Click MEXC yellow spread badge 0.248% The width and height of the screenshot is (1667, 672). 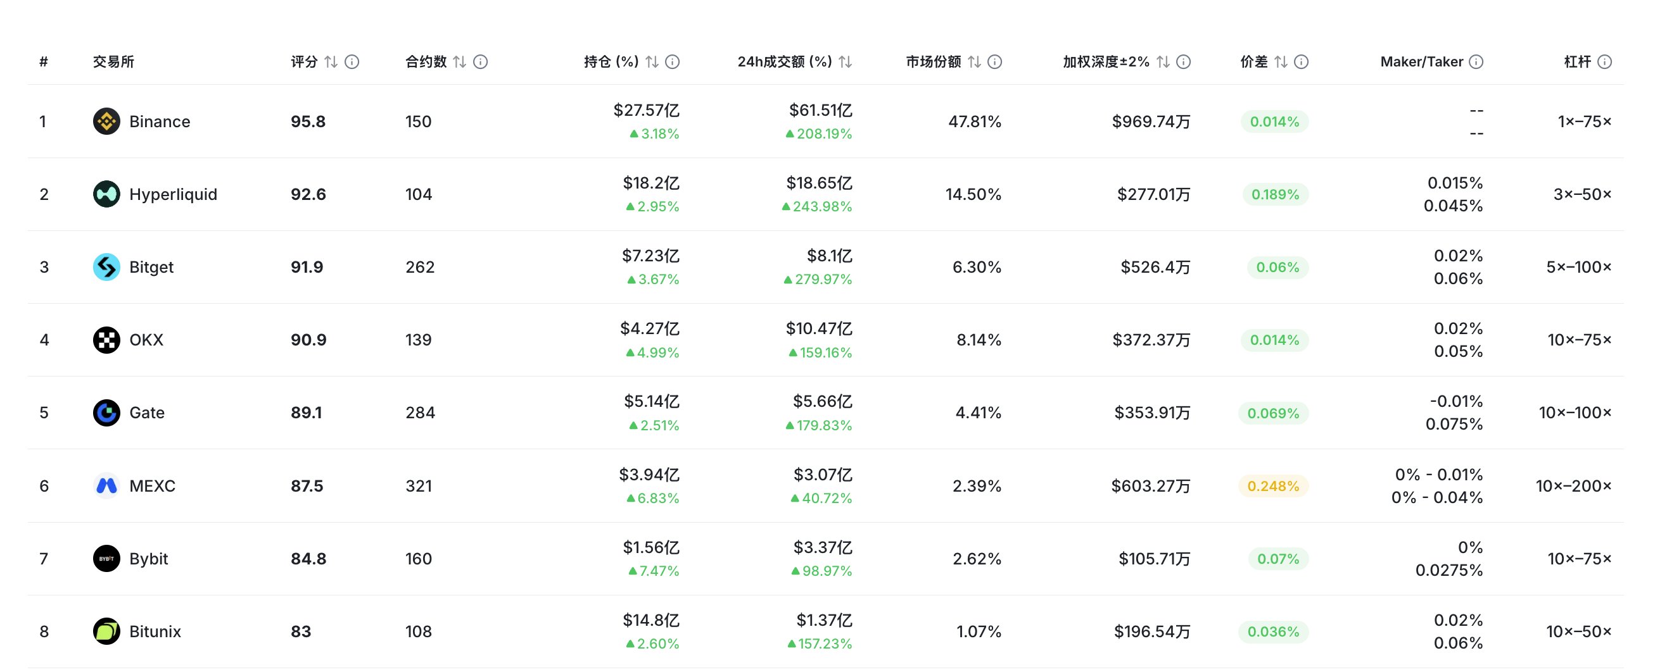(x=1273, y=486)
